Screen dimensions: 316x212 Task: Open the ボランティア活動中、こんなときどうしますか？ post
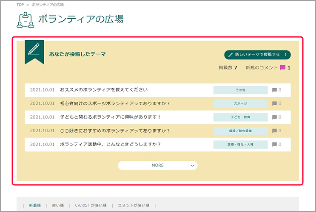[110, 145]
